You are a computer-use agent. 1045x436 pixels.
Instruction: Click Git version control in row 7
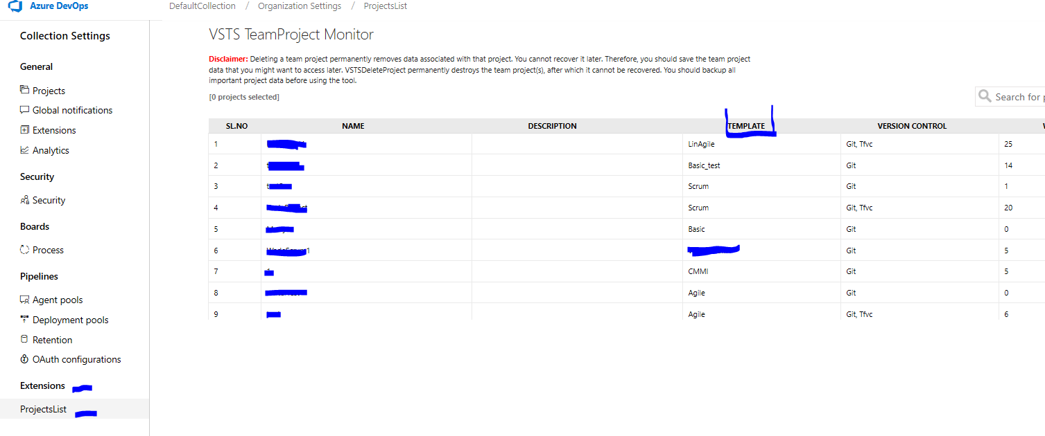pos(851,271)
